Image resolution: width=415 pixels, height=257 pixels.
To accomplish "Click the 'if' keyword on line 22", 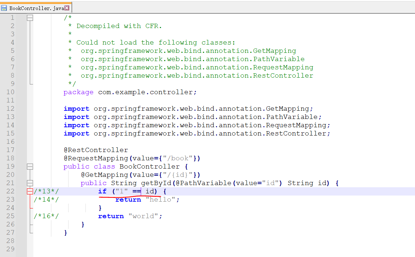I will coord(102,191).
